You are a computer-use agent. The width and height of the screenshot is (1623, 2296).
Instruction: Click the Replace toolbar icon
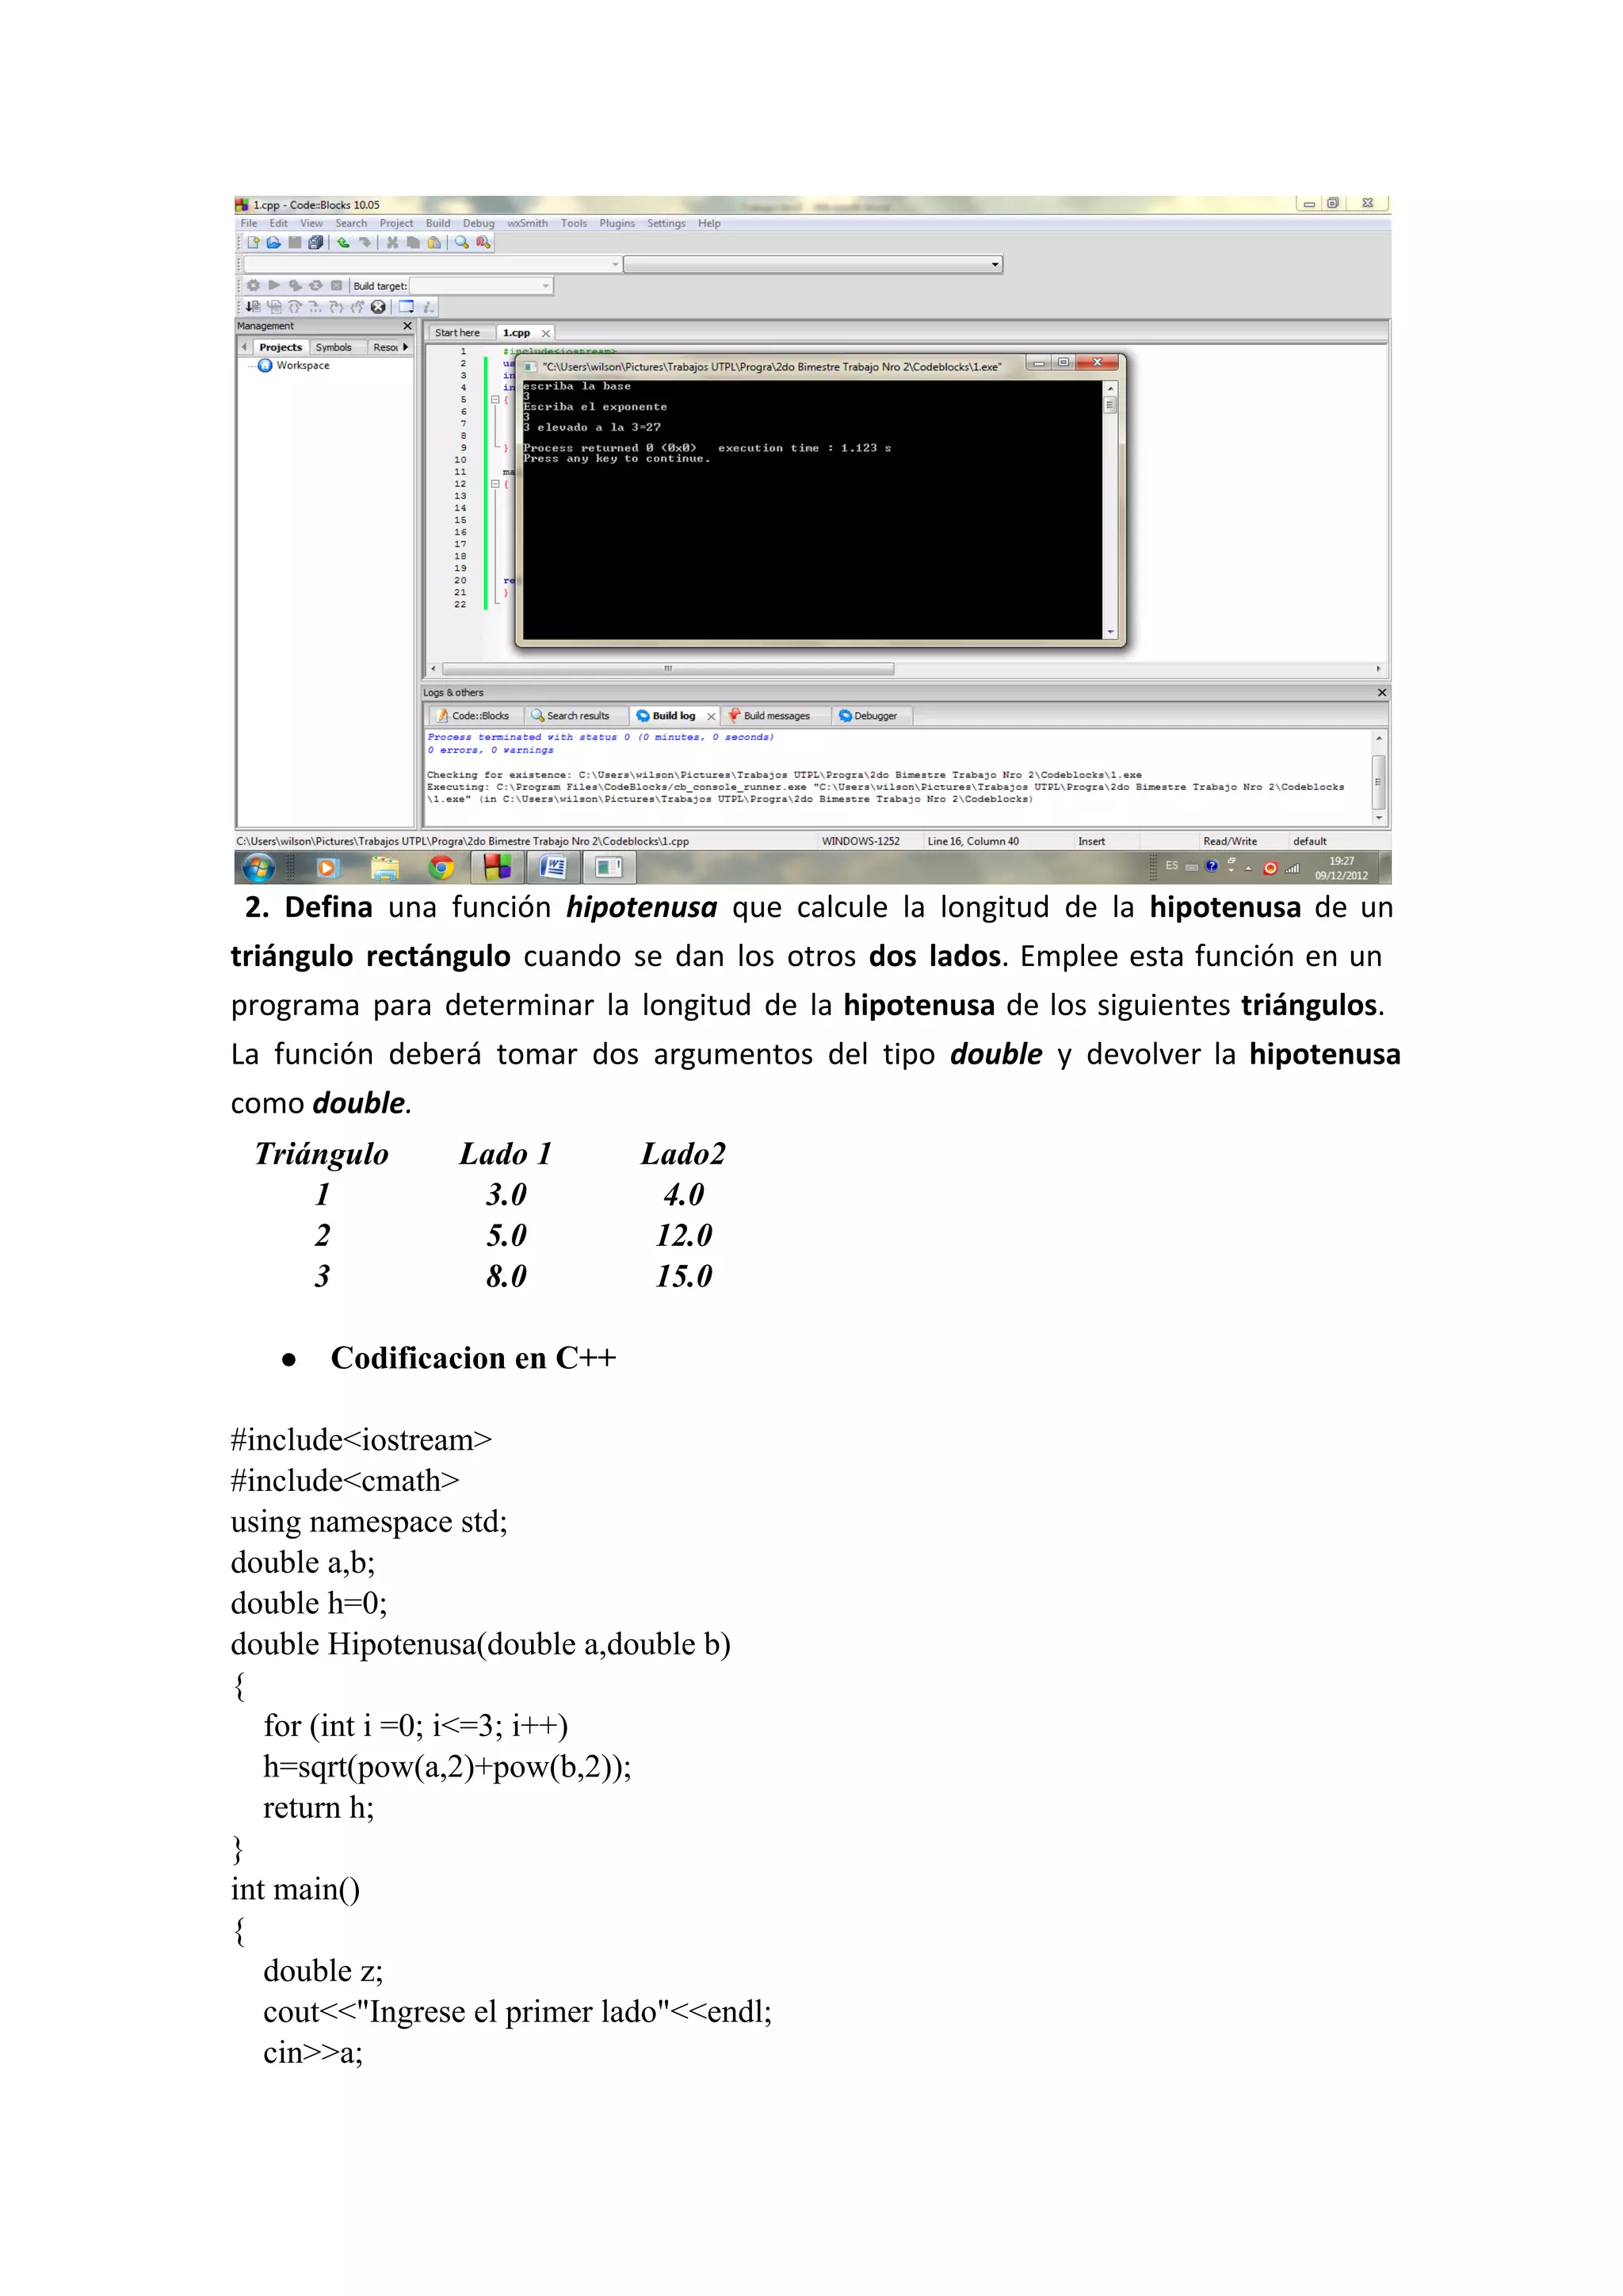pos(483,242)
